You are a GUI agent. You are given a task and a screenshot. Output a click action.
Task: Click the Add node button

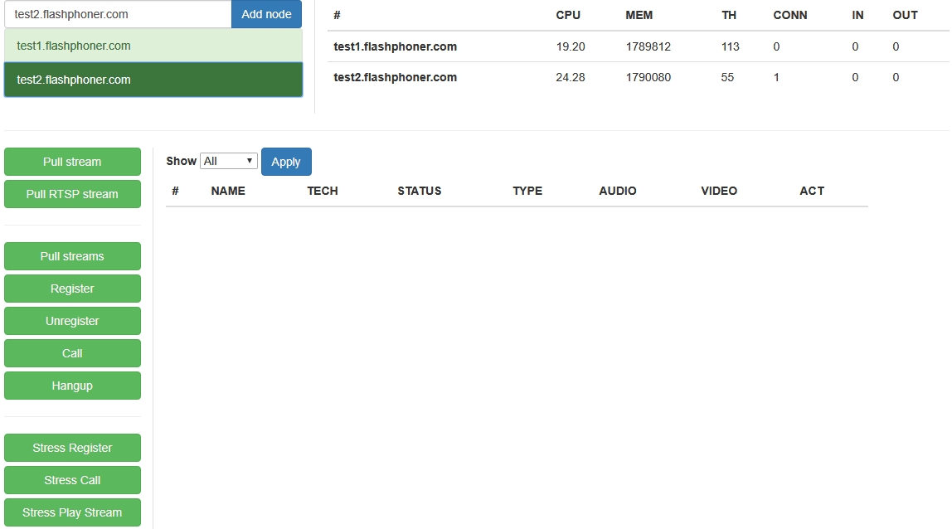[266, 14]
